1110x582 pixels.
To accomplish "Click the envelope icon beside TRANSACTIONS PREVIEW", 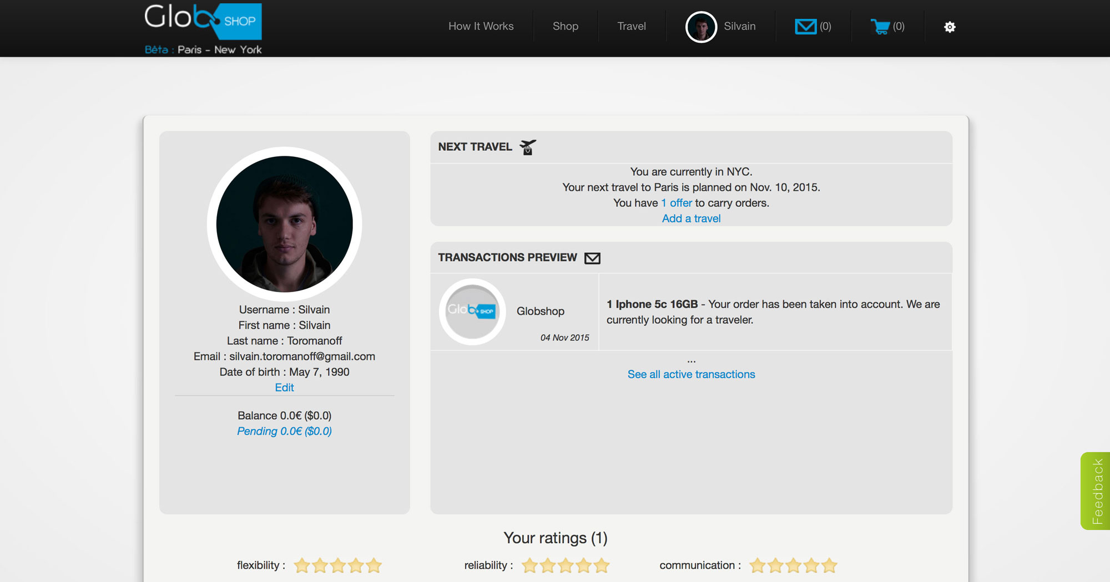I will [x=592, y=257].
